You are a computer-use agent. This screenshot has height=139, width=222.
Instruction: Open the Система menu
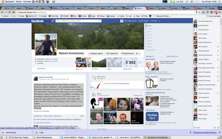pyautogui.click(x=27, y=1)
